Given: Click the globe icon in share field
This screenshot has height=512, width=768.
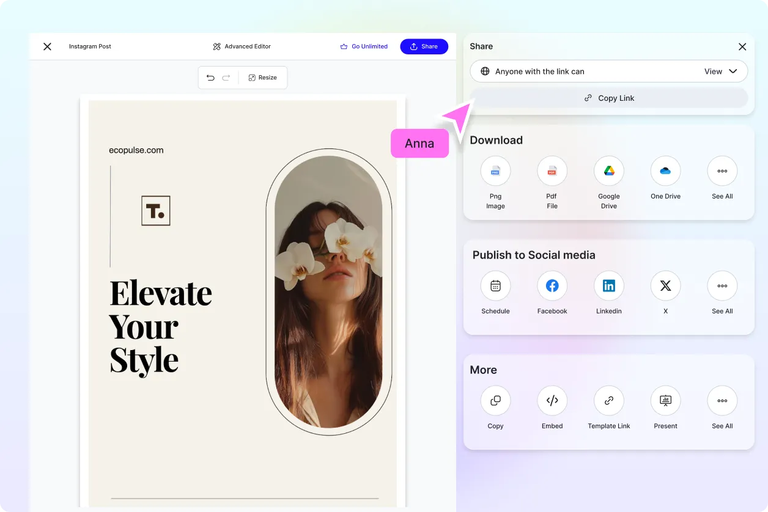Looking at the screenshot, I should pyautogui.click(x=485, y=71).
